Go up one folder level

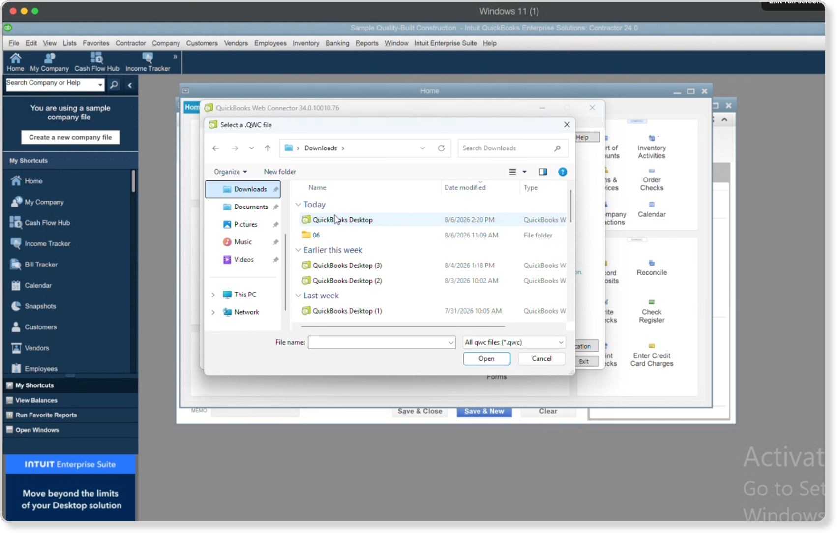click(x=268, y=148)
